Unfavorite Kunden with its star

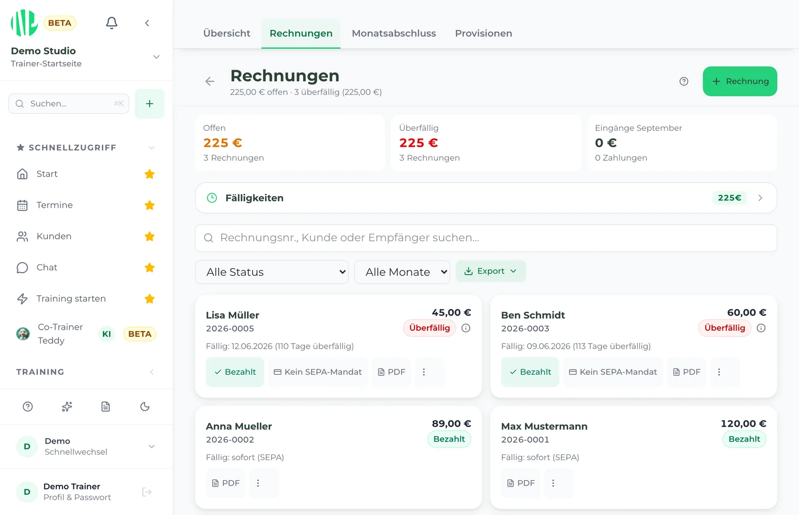click(149, 236)
